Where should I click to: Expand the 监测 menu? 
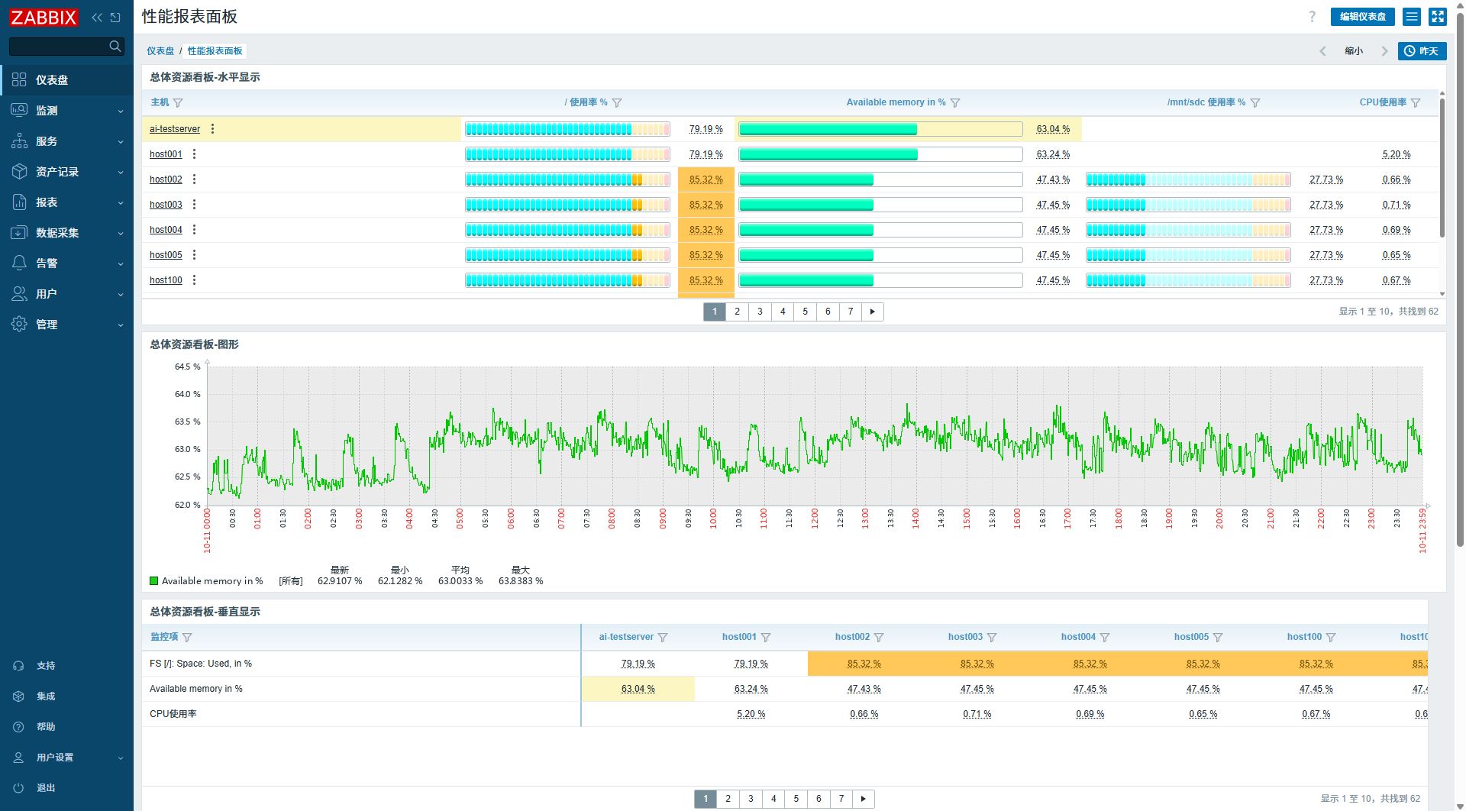66,111
